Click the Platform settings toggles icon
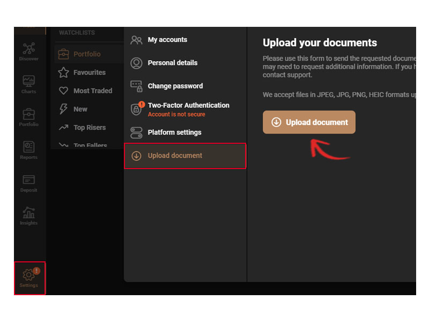Image resolution: width=429 pixels, height=322 pixels. [136, 133]
